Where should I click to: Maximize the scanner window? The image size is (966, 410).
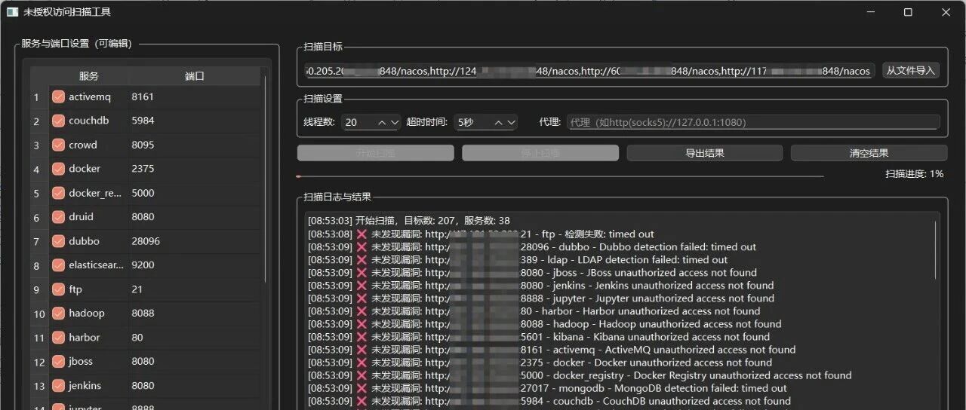908,12
